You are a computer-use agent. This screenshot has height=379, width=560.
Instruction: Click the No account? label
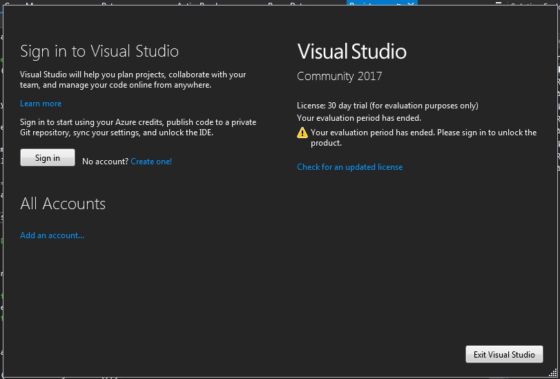coord(105,162)
